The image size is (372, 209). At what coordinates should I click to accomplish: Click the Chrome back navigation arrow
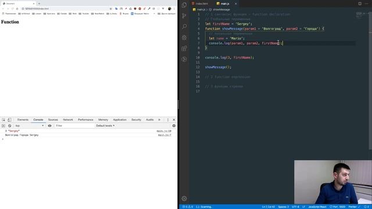pos(3,9)
